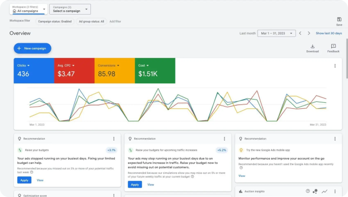Screen dimensions: 348x197
Task: Click the page vertical scrollbar
Action: point(347,58)
